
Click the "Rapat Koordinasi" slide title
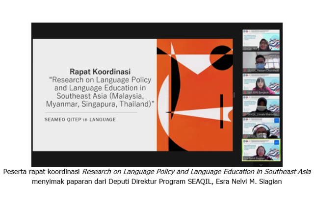pyautogui.click(x=100, y=72)
